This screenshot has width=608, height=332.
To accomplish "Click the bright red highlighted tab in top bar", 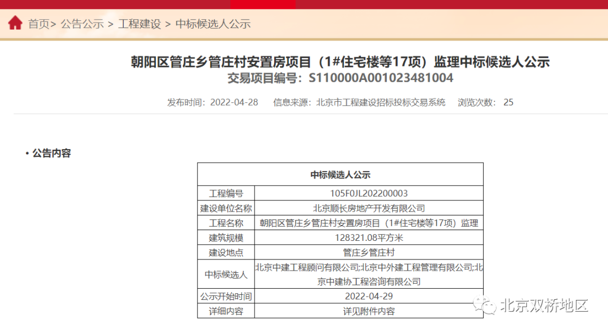I will (x=263, y=5).
